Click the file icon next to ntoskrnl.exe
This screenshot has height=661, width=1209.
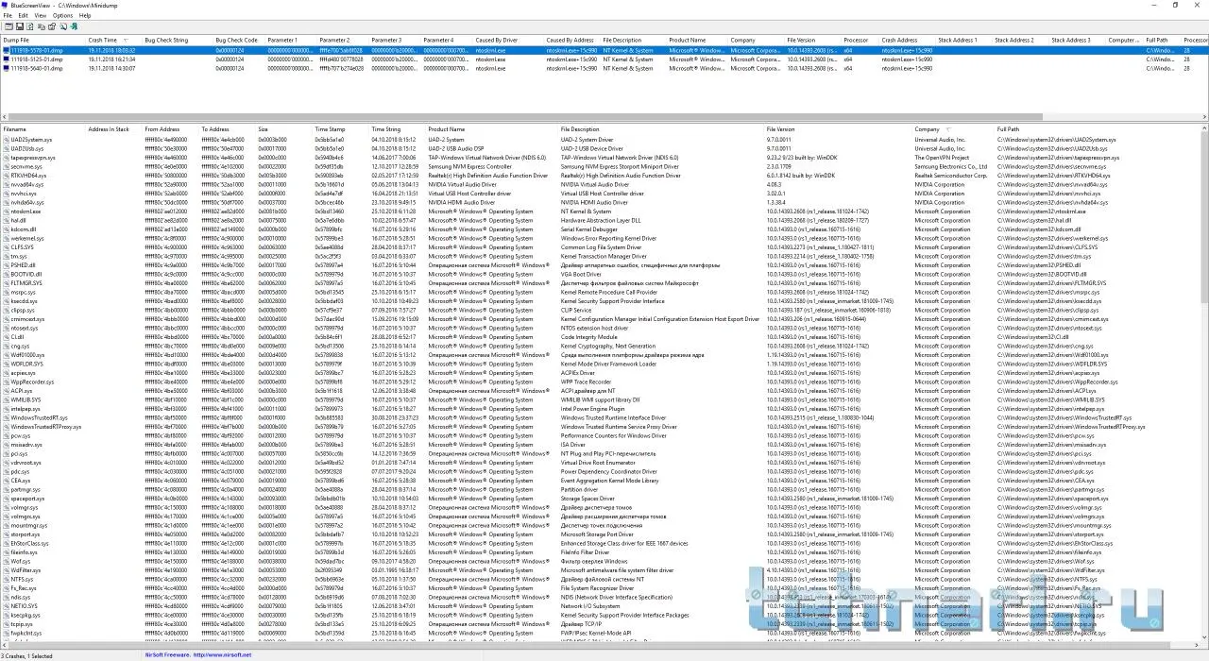coord(6,212)
